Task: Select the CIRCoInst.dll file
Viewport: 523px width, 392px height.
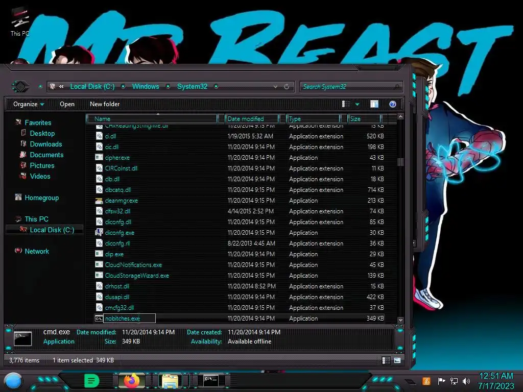Action: (x=121, y=168)
